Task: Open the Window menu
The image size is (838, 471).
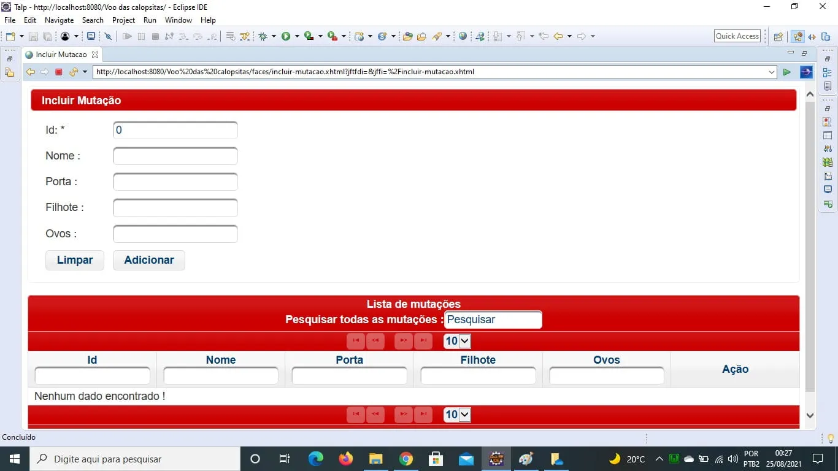Action: coord(179,20)
